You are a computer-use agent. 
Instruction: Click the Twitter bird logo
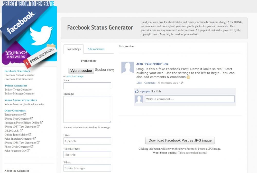pos(41,35)
